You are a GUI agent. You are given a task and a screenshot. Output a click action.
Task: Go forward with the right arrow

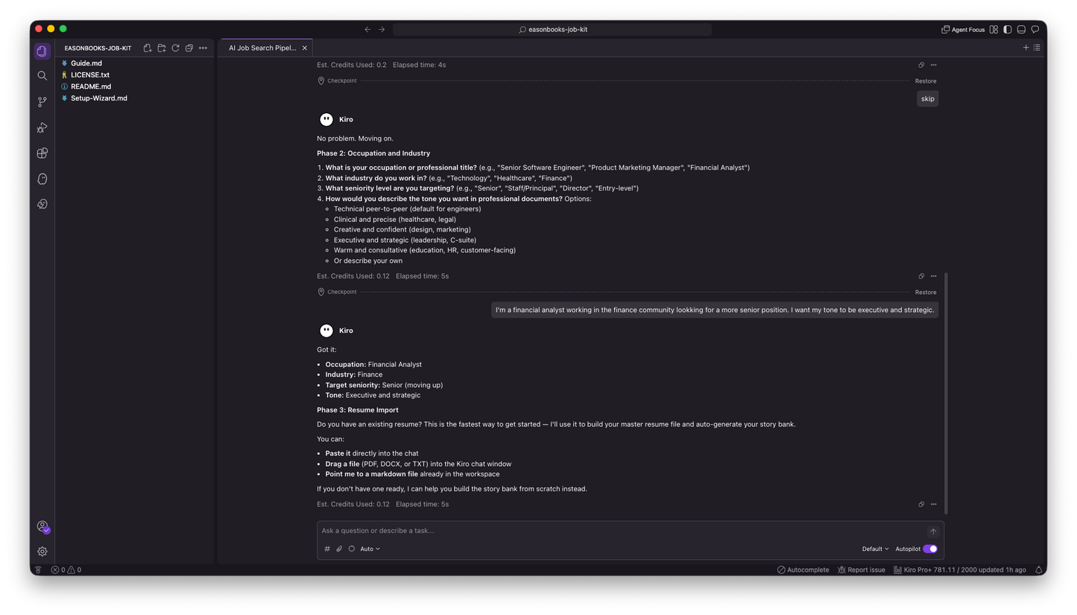[382, 30]
